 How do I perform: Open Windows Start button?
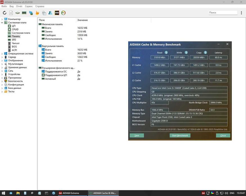tap(3, 193)
